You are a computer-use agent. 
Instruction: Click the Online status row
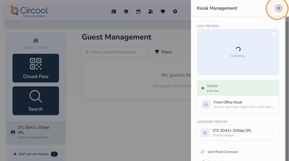point(238,88)
